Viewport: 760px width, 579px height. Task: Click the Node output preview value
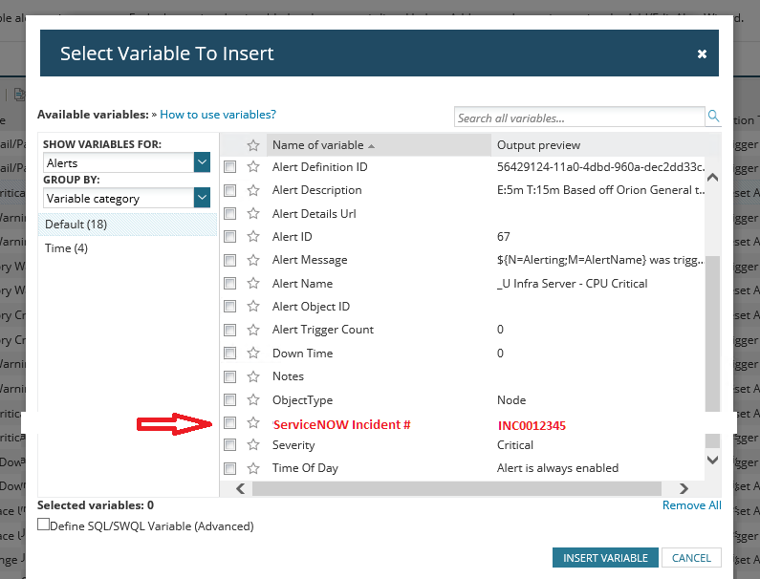(511, 399)
